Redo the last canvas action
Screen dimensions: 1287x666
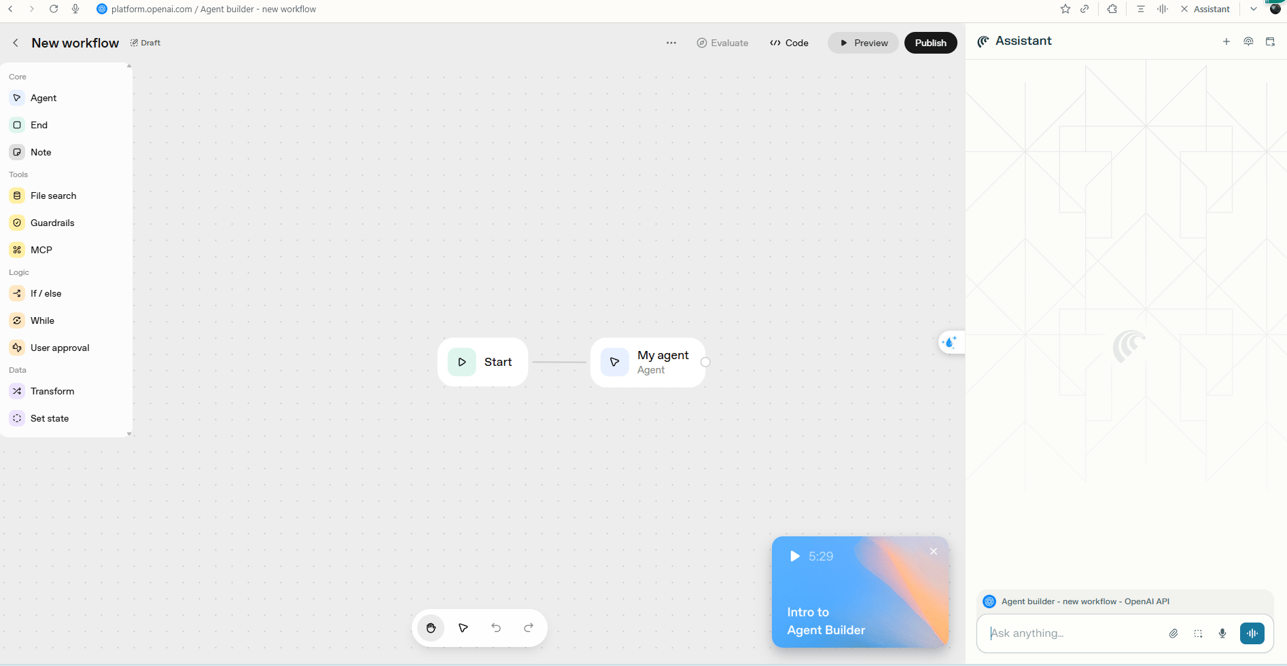pyautogui.click(x=529, y=628)
